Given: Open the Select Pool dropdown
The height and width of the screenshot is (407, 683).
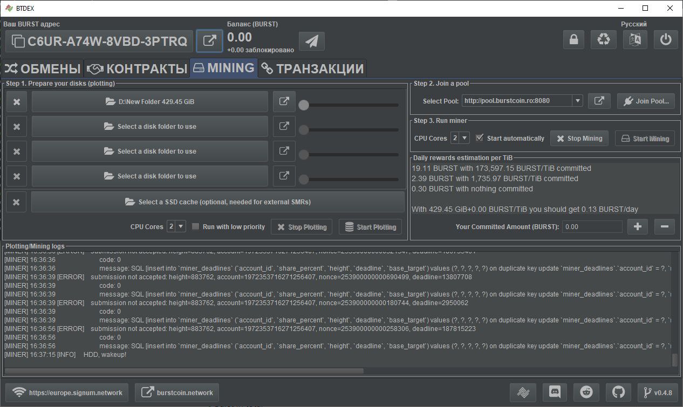Looking at the screenshot, I should tap(522, 101).
